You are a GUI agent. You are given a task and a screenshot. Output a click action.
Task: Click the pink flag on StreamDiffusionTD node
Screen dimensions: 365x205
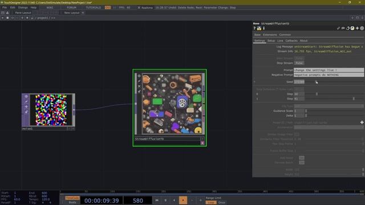(202, 143)
